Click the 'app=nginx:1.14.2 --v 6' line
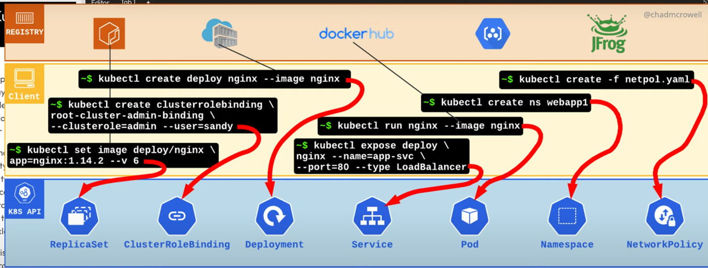The image size is (708, 268). pos(74,161)
